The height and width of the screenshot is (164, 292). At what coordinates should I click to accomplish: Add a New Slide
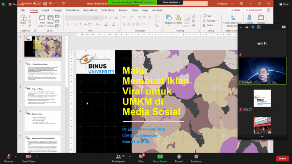[42, 21]
